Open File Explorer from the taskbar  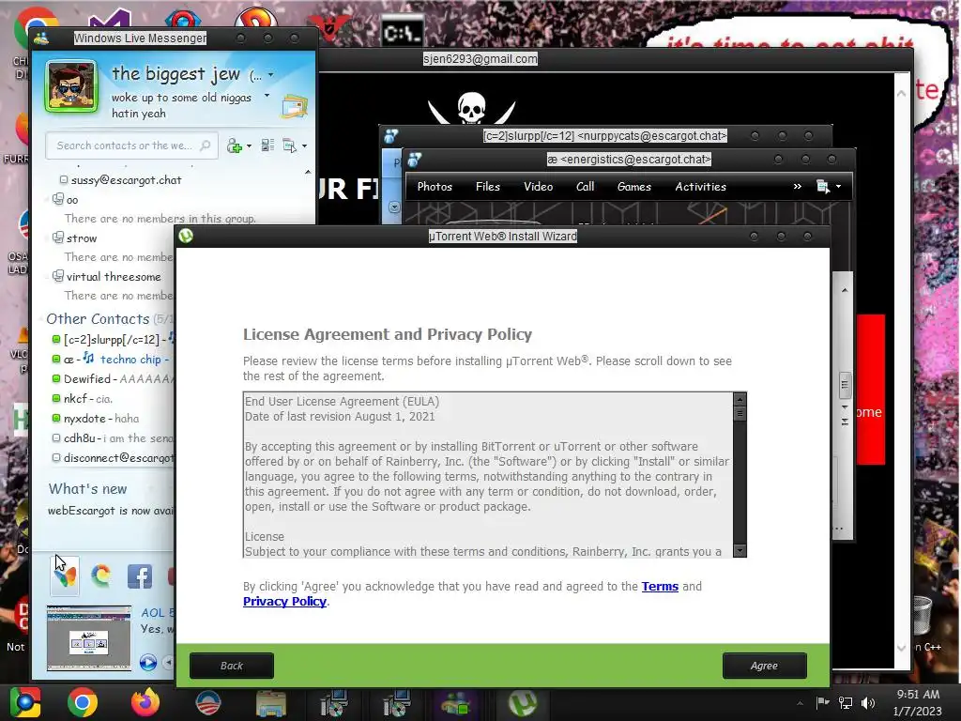point(270,704)
